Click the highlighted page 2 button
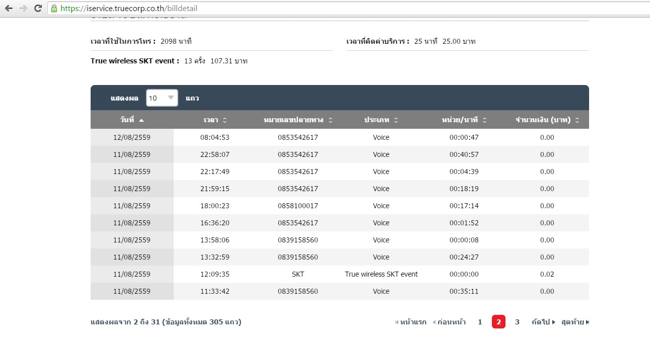 click(498, 322)
